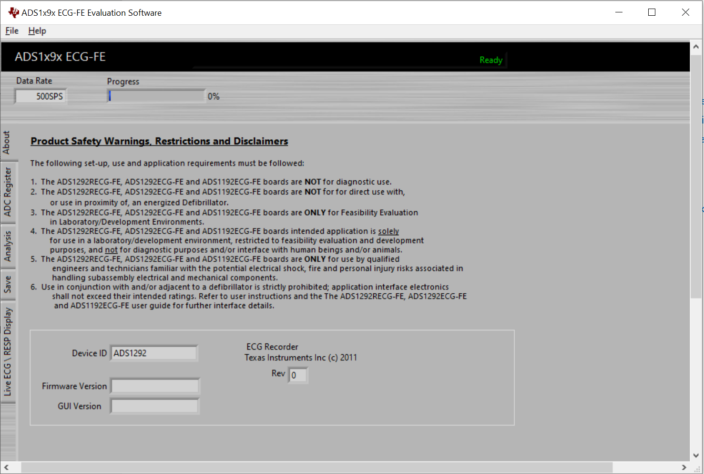This screenshot has height=474, width=704.
Task: Open the Help menu
Action: [x=37, y=31]
